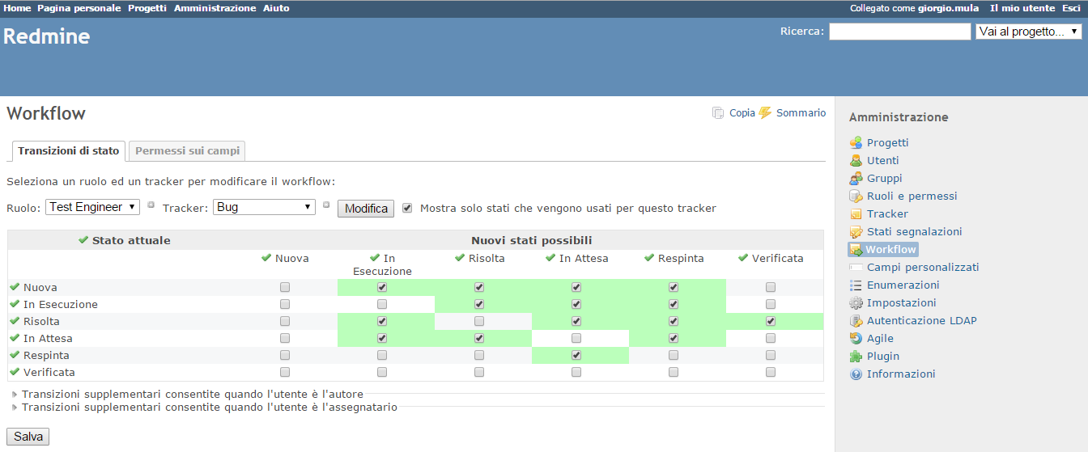Expand transitions when user is assignee section
The height and width of the screenshot is (452, 1088).
tap(210, 407)
